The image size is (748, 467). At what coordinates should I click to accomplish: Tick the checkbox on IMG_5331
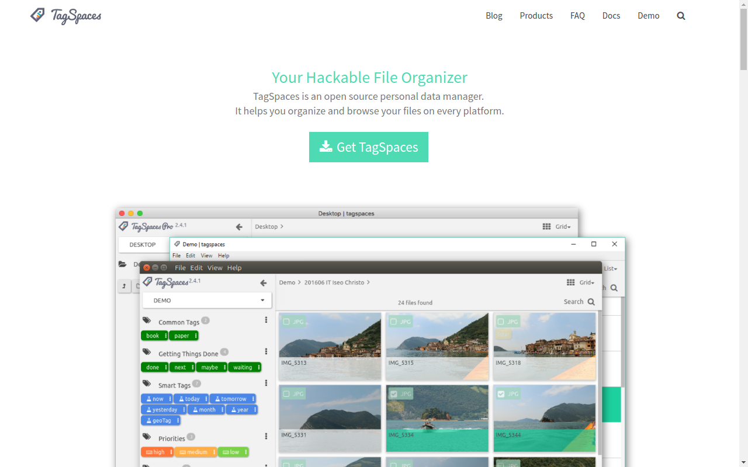pyautogui.click(x=286, y=394)
